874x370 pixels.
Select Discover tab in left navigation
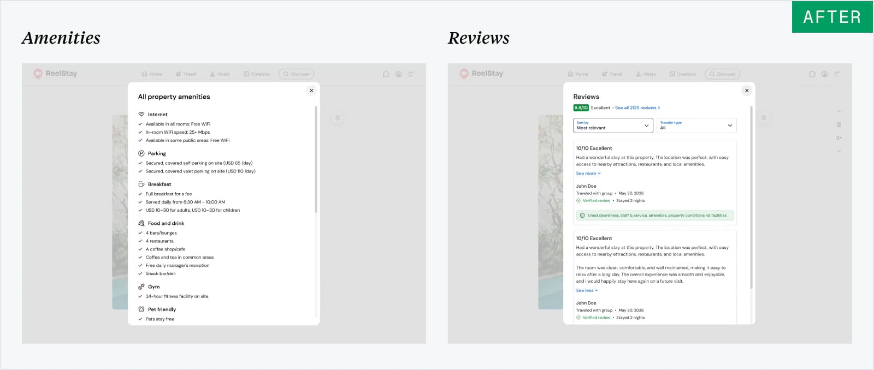[x=296, y=74]
